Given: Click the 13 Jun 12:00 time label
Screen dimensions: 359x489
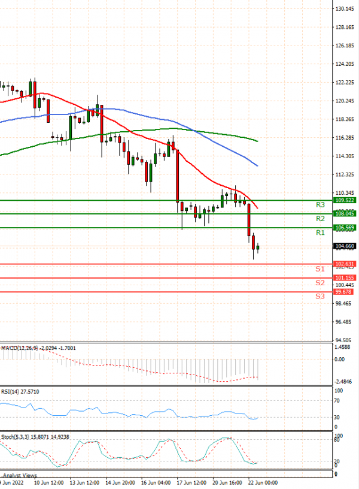Looking at the screenshot, I should point(84,483).
